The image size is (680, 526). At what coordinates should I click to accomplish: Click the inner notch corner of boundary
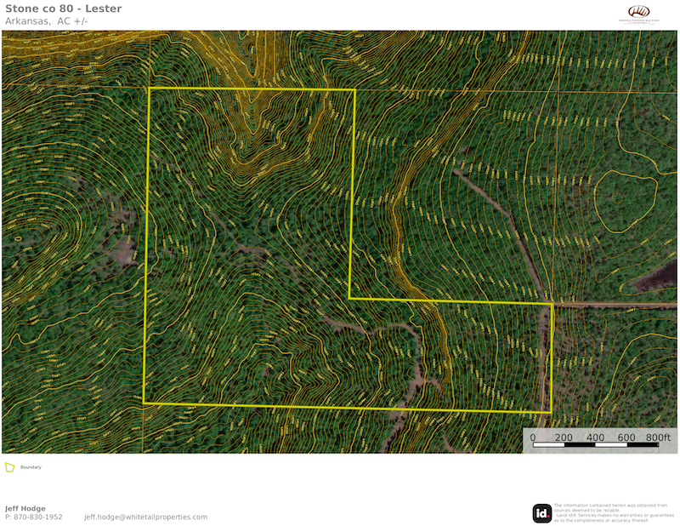pyautogui.click(x=349, y=299)
